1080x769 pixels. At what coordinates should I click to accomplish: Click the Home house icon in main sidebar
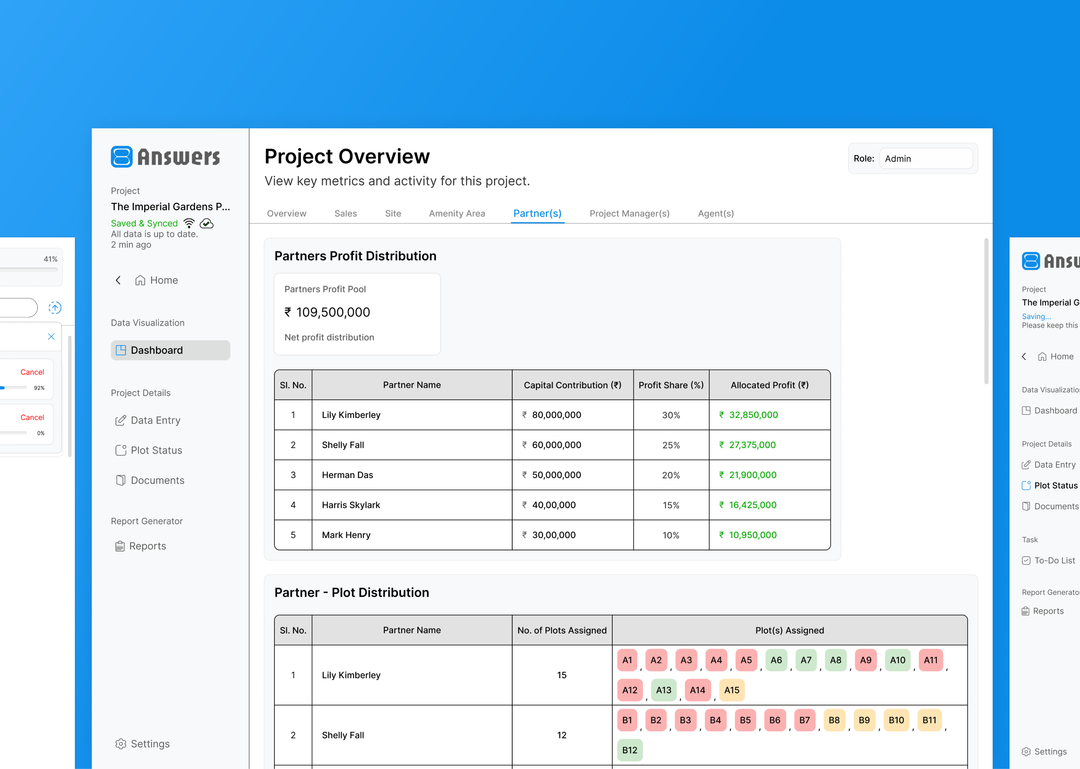[x=140, y=280]
